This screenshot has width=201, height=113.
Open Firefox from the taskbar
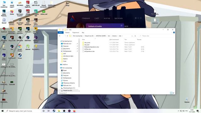[x=74, y=111]
